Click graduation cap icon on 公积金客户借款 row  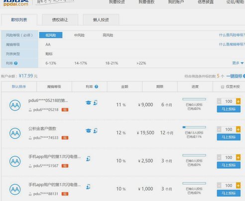[88, 131]
